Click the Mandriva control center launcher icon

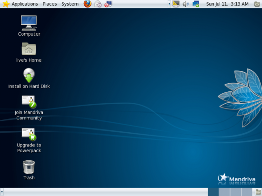[108, 4]
